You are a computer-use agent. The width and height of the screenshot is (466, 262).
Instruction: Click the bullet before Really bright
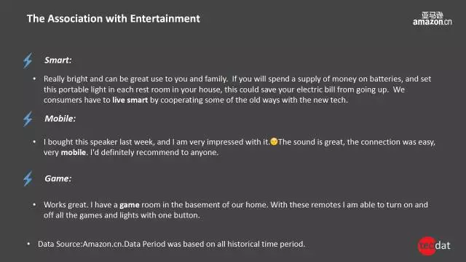[34, 79]
